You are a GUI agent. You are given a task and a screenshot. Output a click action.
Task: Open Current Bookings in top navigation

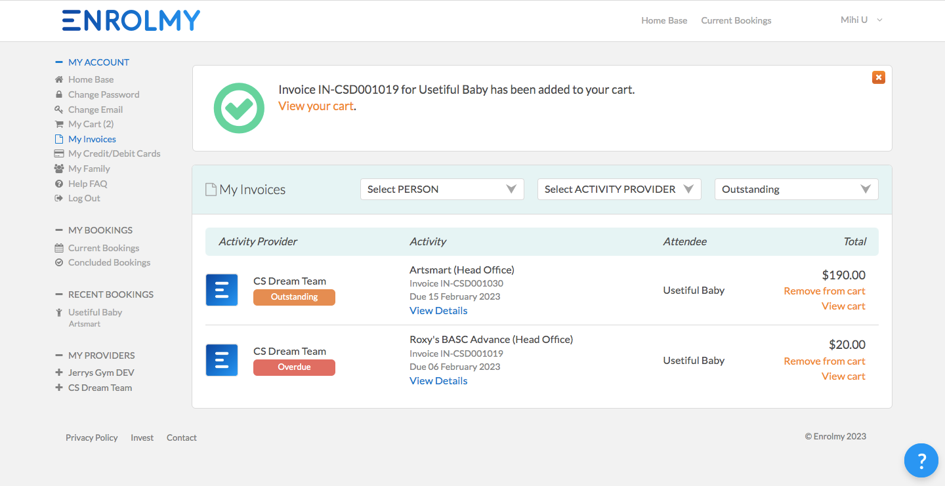tap(736, 20)
